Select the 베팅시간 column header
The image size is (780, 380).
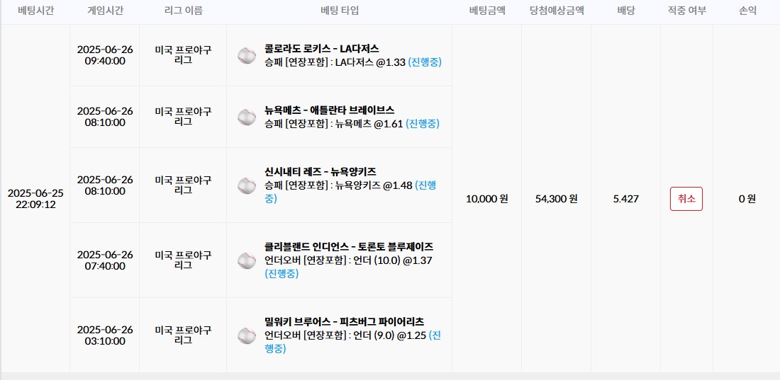click(x=35, y=11)
